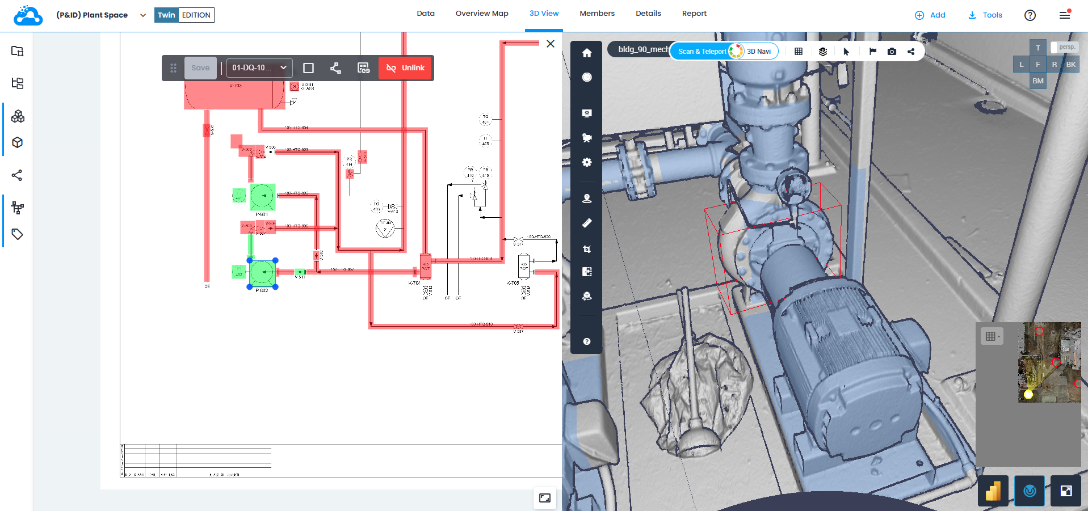Activate the clipping/crop tool
Image resolution: width=1088 pixels, height=511 pixels.
coord(586,248)
